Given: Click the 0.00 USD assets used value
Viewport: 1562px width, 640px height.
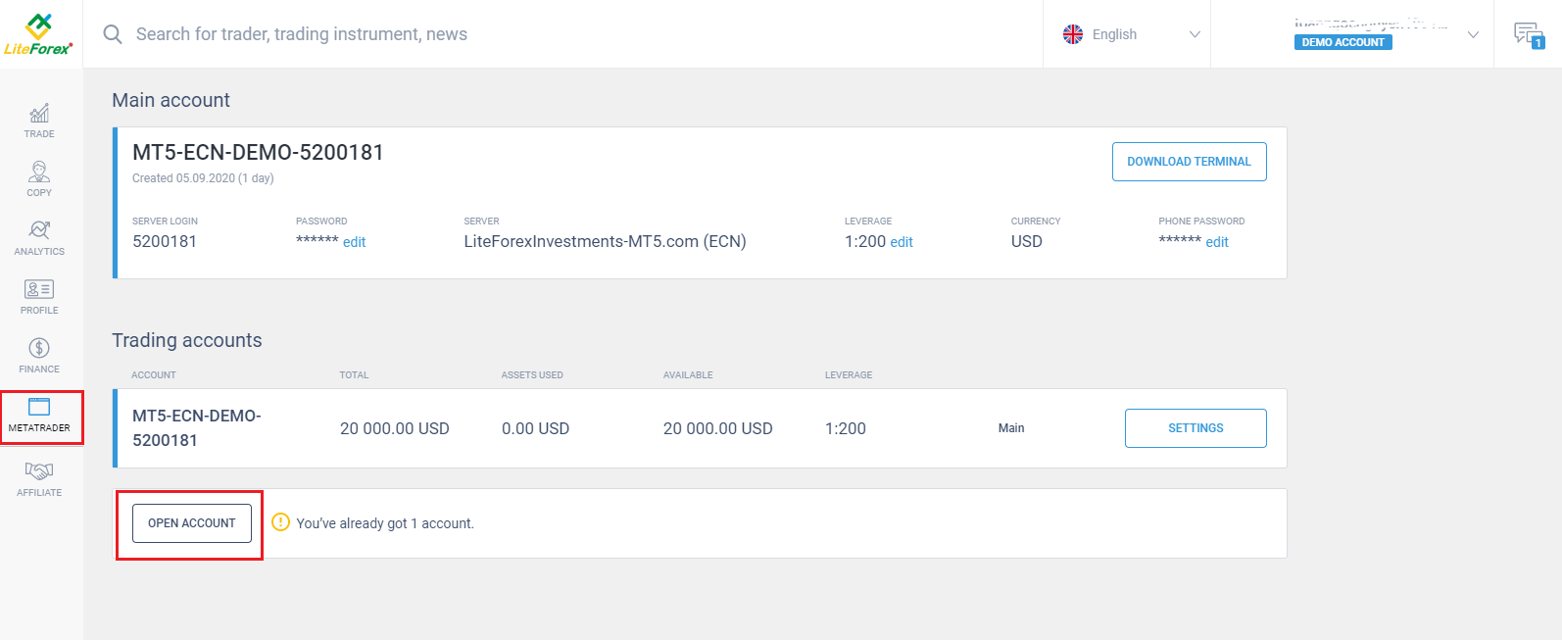Looking at the screenshot, I should coord(535,428).
